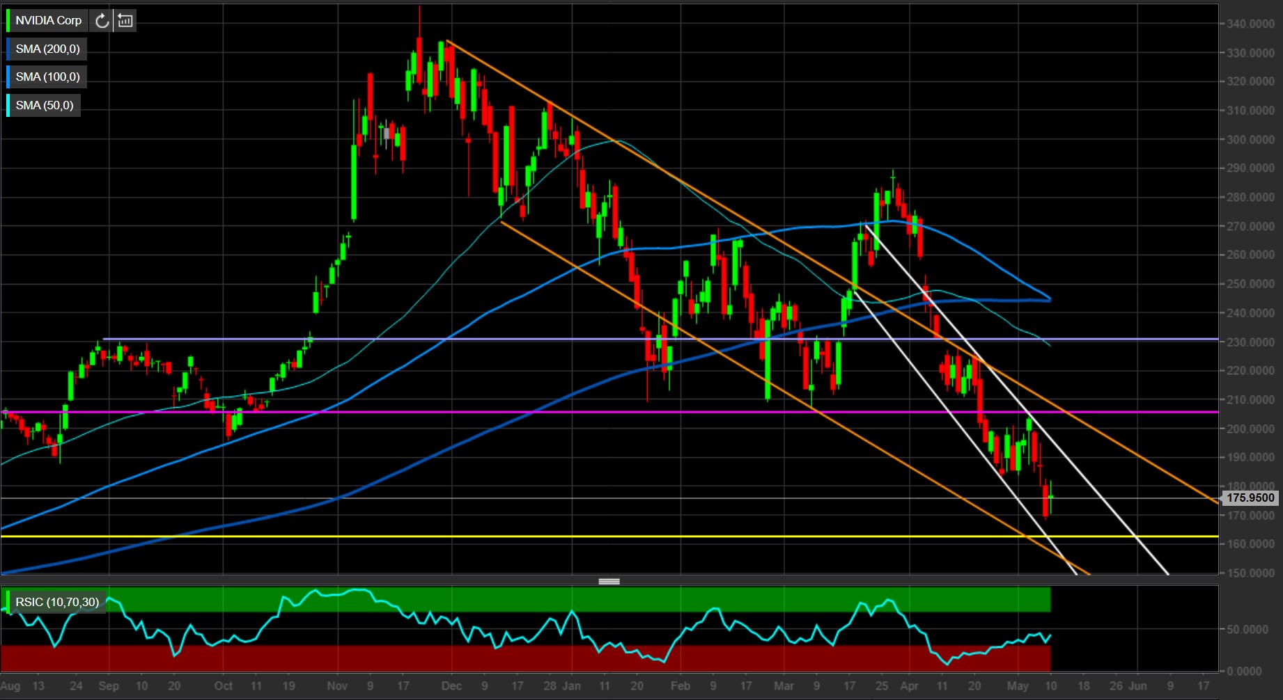1283x700 pixels.
Task: Click the green NVIDIA Corp color swatch
Action: (x=8, y=21)
